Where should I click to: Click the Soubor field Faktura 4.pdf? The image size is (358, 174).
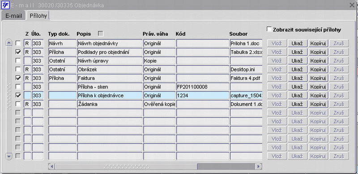(x=246, y=78)
